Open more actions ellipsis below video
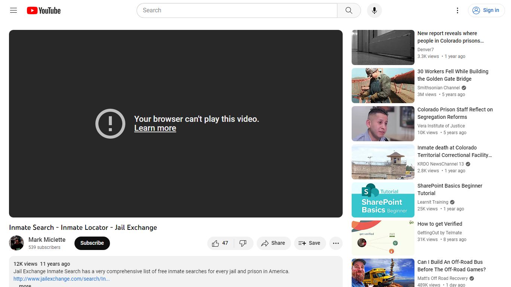The height and width of the screenshot is (287, 511). 336,243
